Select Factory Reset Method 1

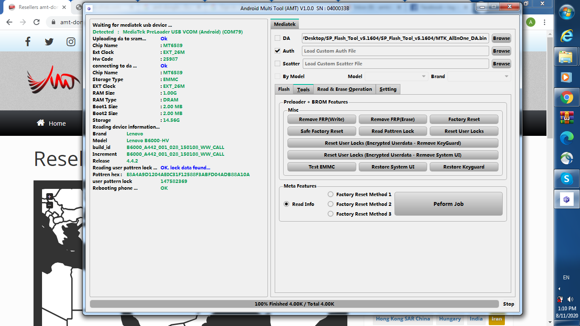330,194
